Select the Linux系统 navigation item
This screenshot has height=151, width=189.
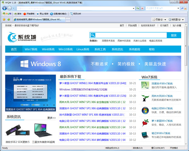click(x=83, y=49)
